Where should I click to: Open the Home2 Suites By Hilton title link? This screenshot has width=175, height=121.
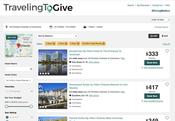click(96, 119)
